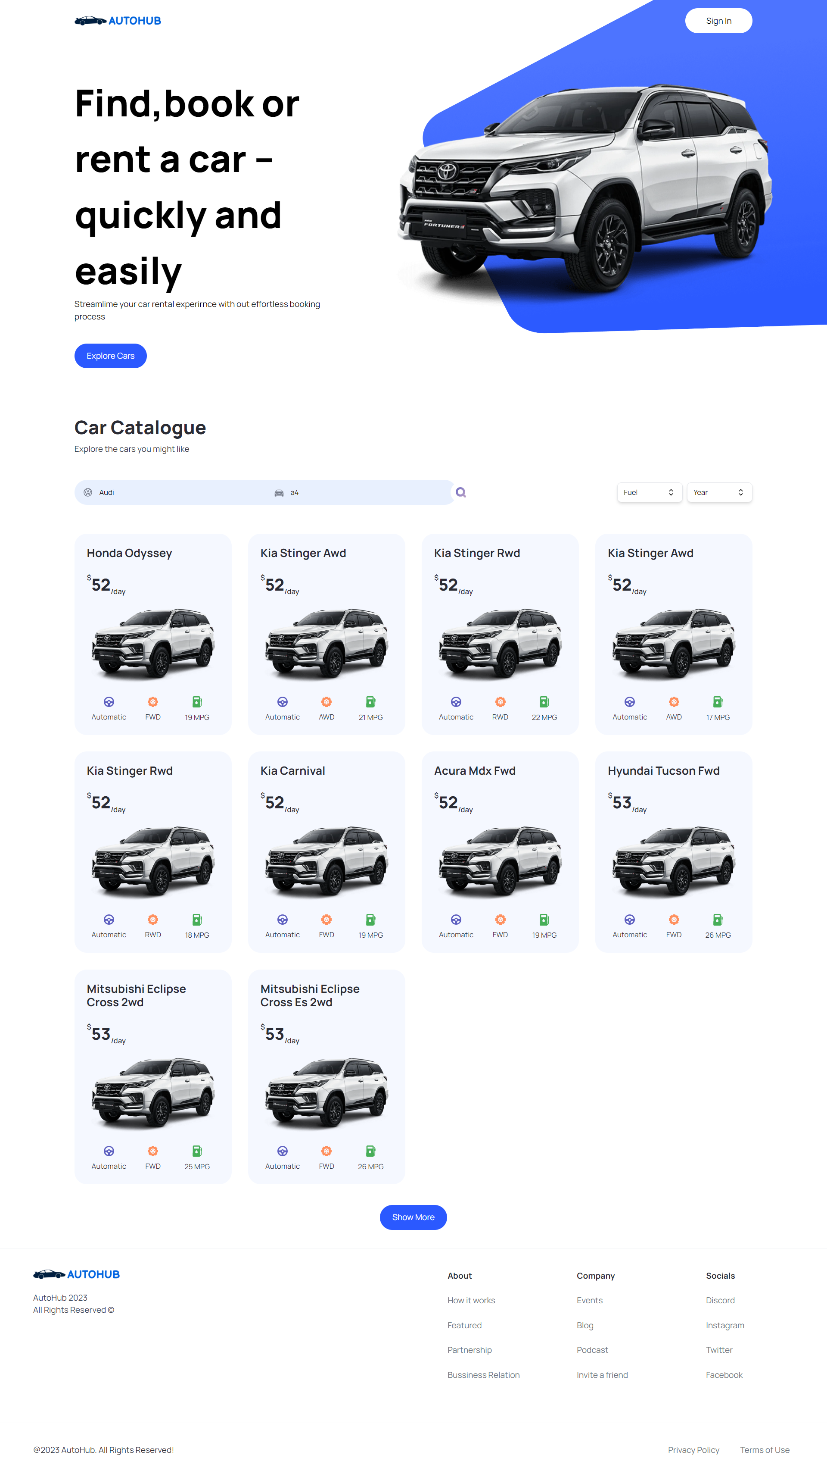Click the gas pump icon on Kia Carnival card
Viewport: 827px width, 1477px height.
point(370,920)
